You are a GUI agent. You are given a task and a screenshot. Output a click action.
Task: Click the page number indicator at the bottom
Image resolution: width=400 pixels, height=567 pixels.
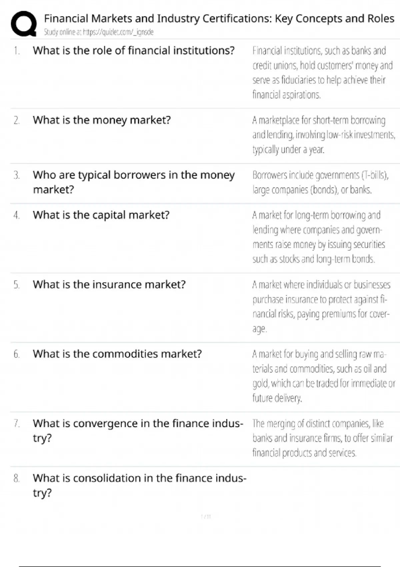coord(206,517)
